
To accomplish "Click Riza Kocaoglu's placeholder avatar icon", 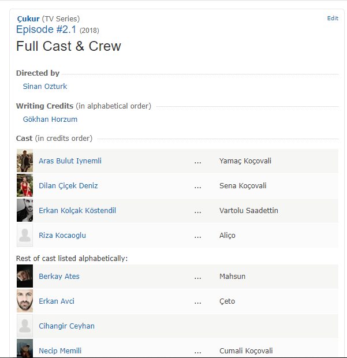I will [x=25, y=235].
